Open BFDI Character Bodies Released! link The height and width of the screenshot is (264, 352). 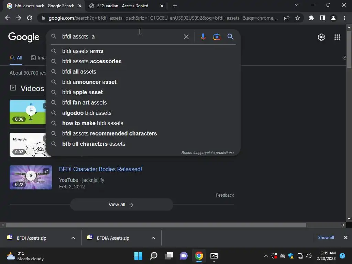click(x=100, y=169)
